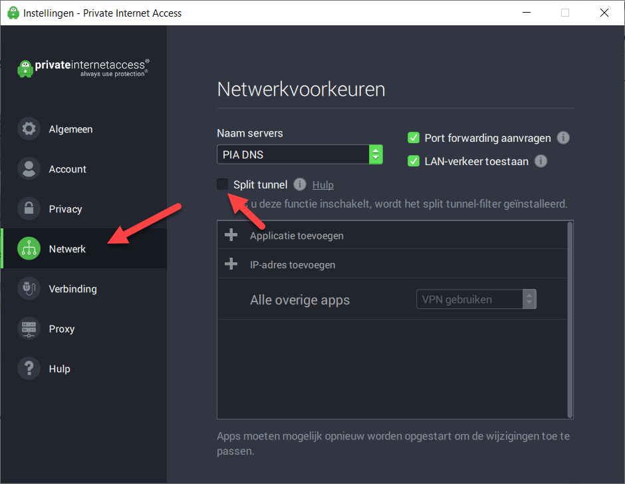Select the Netwerk settings page
This screenshot has width=625, height=484.
coord(84,248)
